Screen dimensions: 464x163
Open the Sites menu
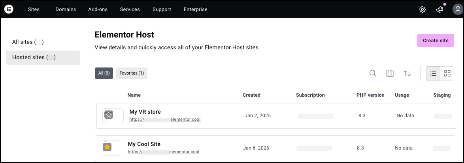coord(34,9)
